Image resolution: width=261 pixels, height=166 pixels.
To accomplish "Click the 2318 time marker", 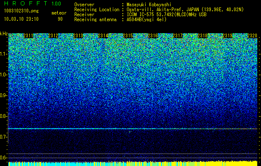I will point(202,36).
